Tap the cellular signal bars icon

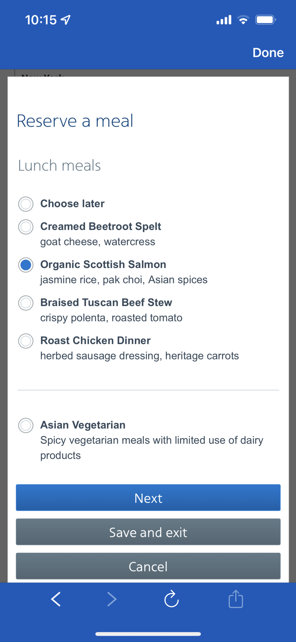tap(224, 20)
